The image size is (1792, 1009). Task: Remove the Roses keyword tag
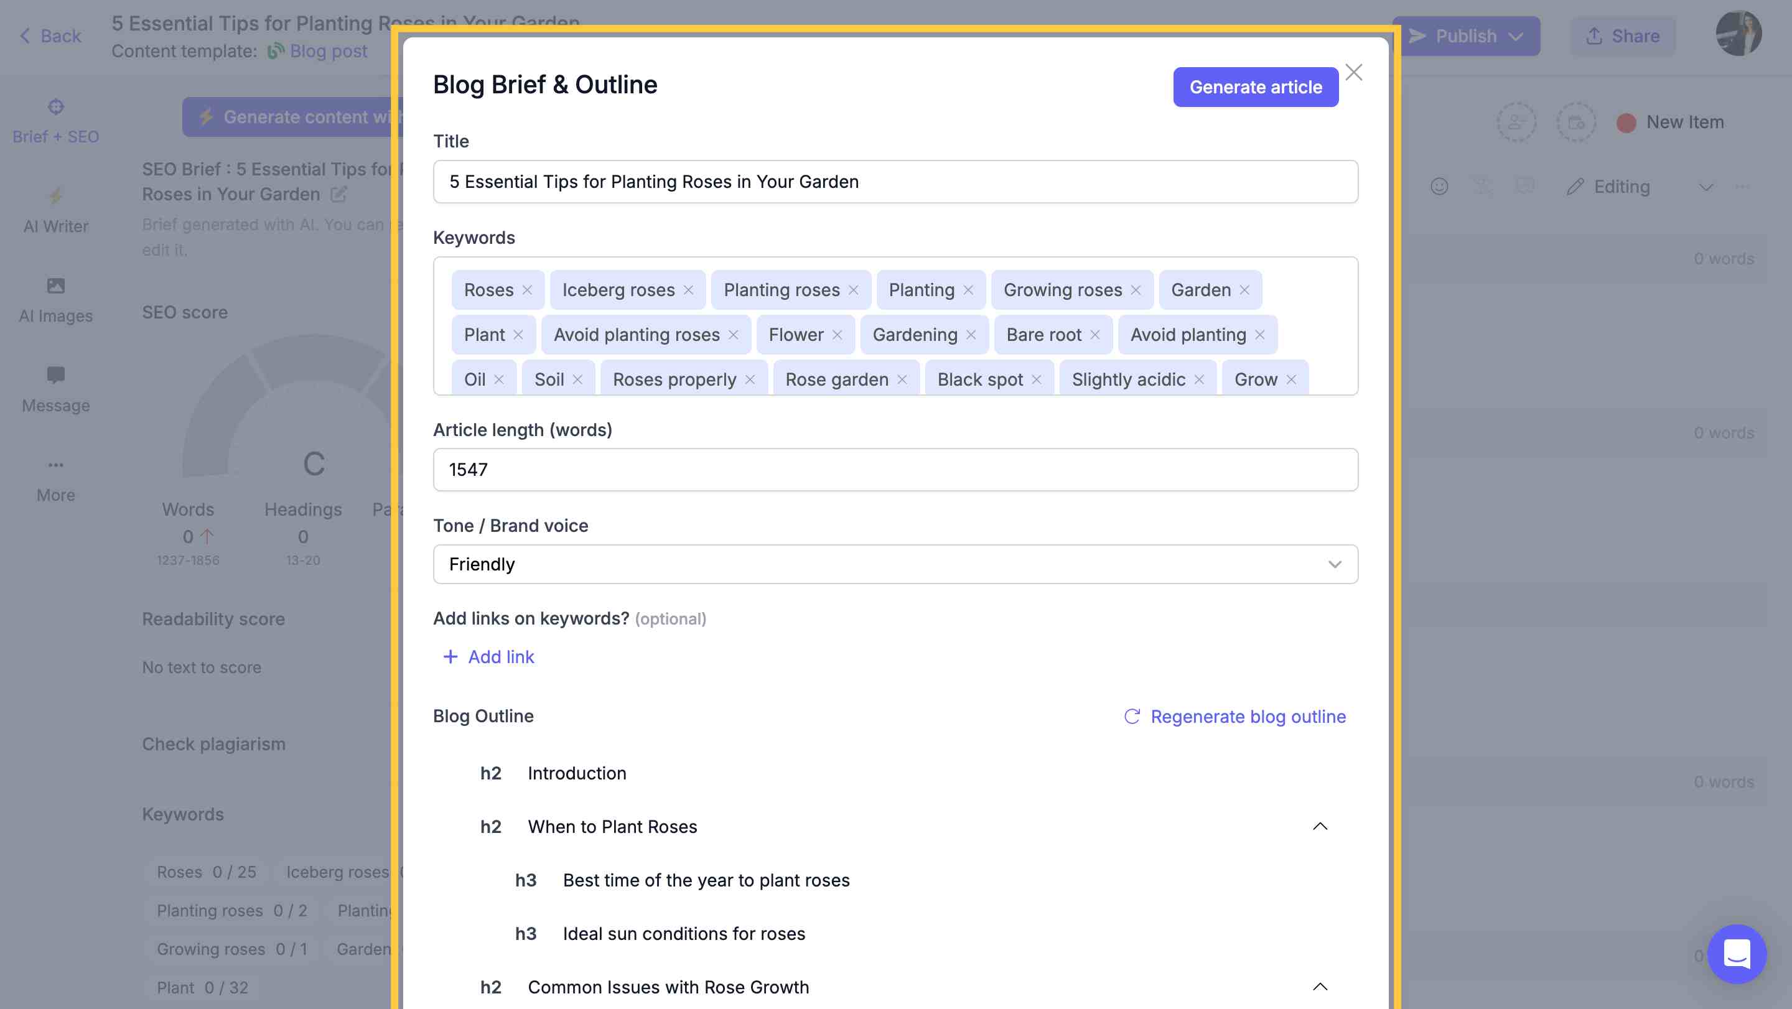pos(527,290)
